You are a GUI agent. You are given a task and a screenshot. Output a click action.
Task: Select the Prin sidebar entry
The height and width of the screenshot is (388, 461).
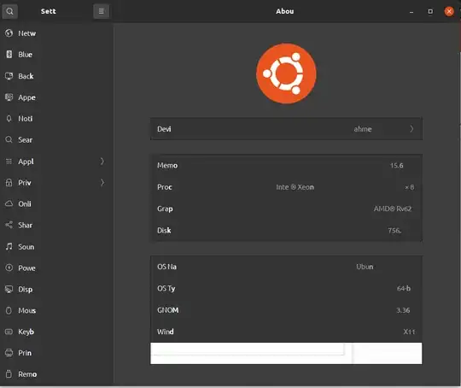(x=57, y=353)
